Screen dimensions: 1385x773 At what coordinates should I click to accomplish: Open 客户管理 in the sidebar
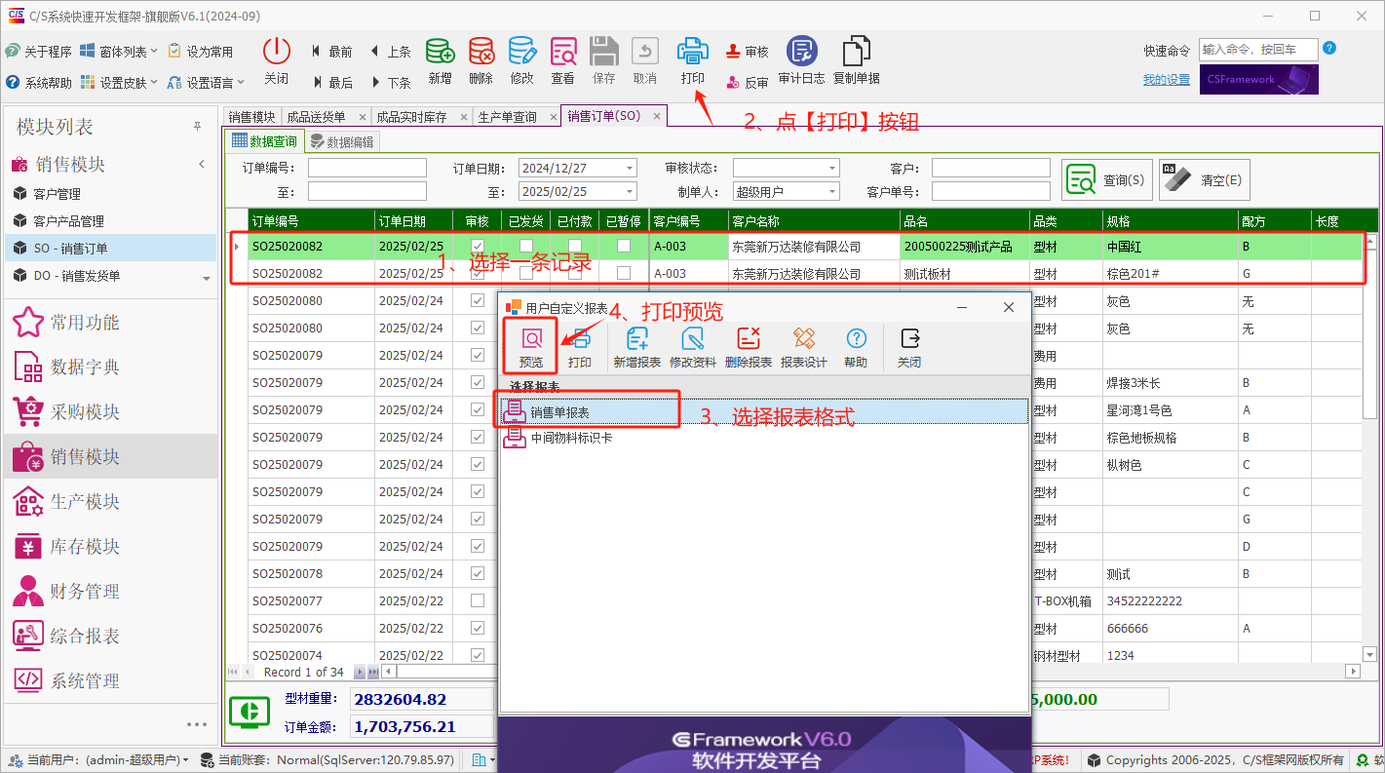110,194
